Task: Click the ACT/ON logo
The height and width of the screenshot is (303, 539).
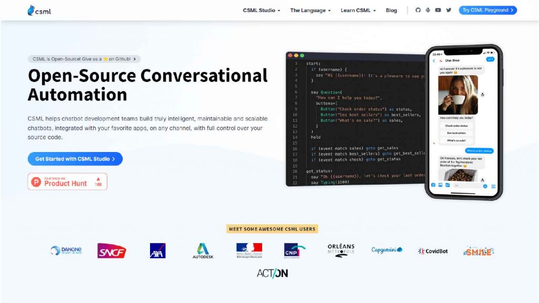Action: [x=272, y=274]
